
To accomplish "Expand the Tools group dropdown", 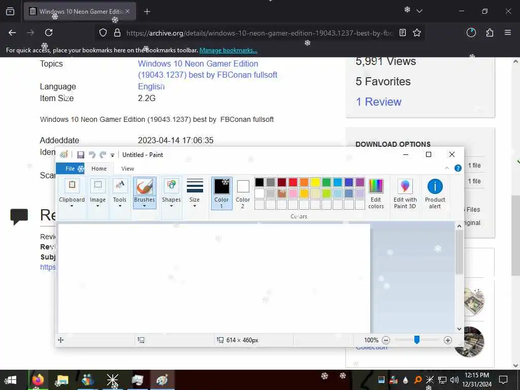I will [120, 206].
